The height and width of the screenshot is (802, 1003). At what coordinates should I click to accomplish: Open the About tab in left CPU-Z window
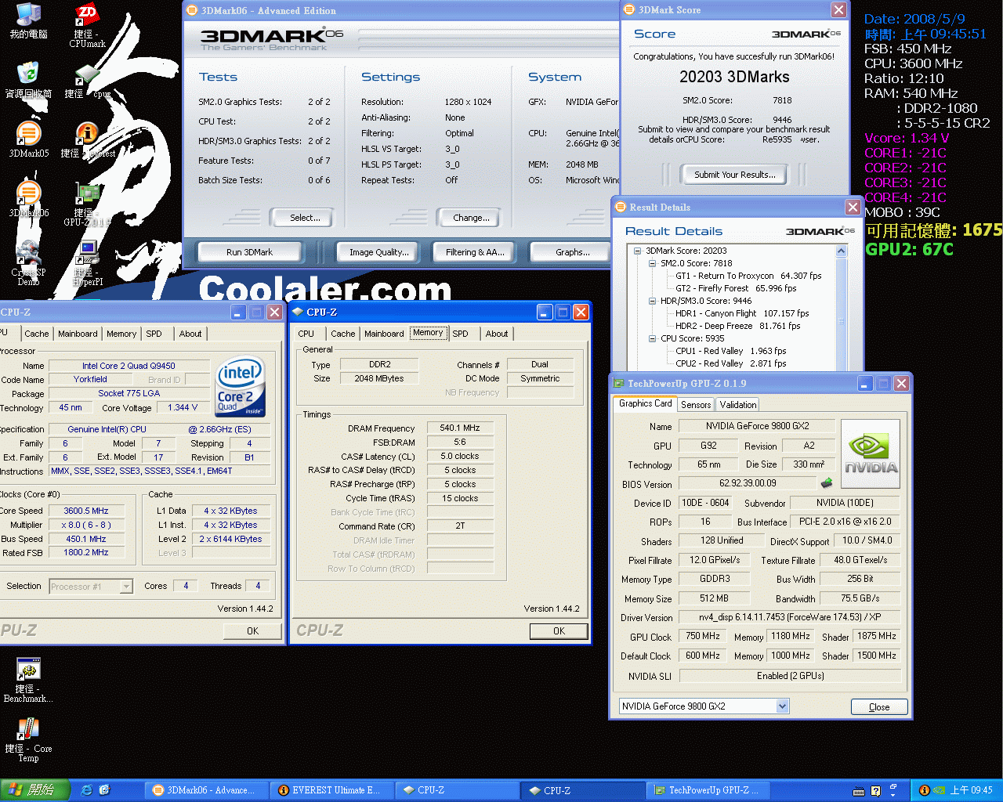point(190,334)
